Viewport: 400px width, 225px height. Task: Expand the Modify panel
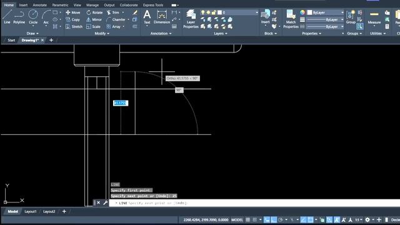click(102, 33)
